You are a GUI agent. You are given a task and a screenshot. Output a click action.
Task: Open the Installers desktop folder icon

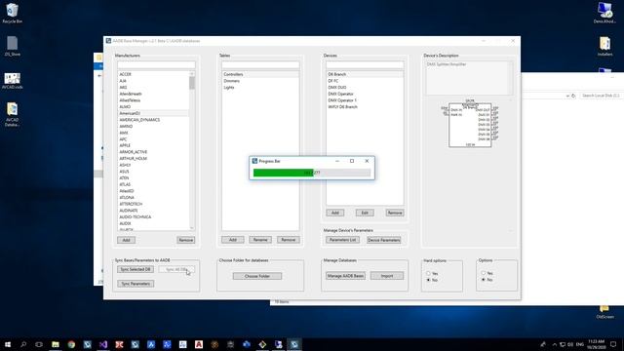coord(604,46)
